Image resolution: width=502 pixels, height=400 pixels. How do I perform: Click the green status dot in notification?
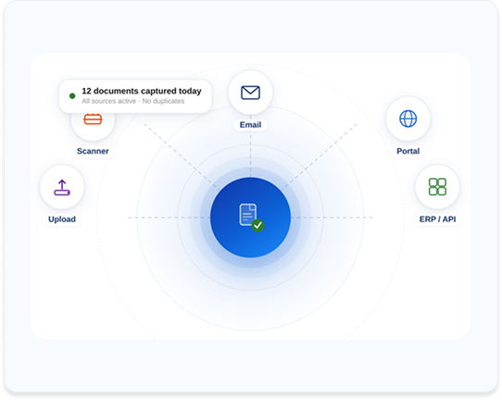click(x=72, y=95)
